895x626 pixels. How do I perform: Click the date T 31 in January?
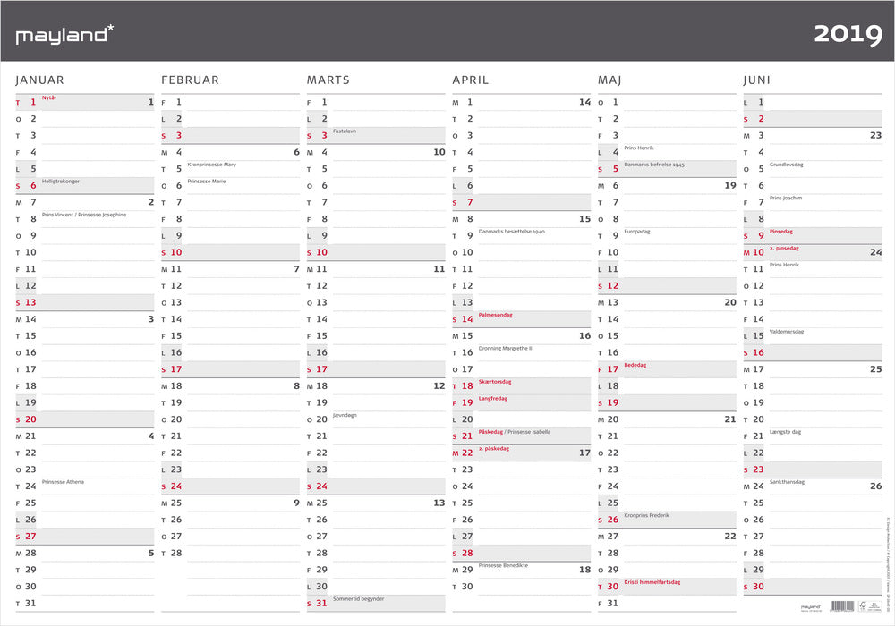26,603
